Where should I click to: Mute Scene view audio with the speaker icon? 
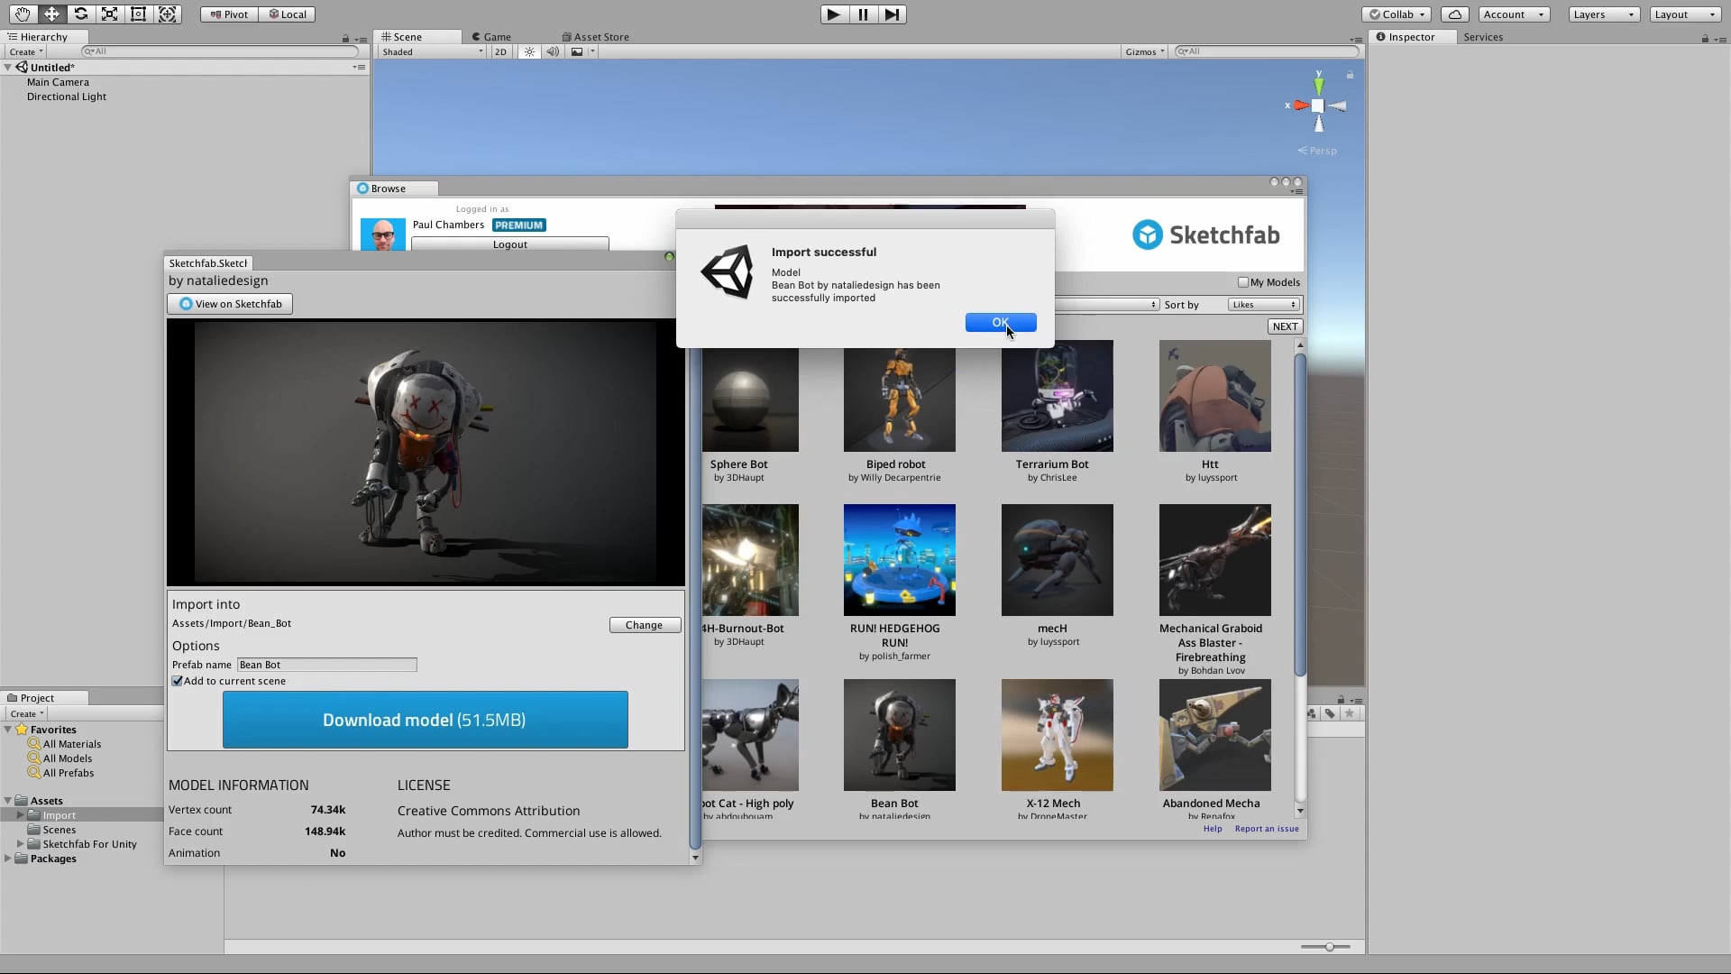pos(553,51)
